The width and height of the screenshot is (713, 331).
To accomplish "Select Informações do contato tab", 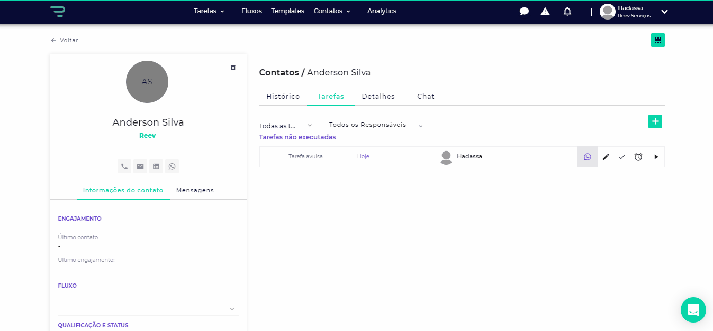I will 123,190.
